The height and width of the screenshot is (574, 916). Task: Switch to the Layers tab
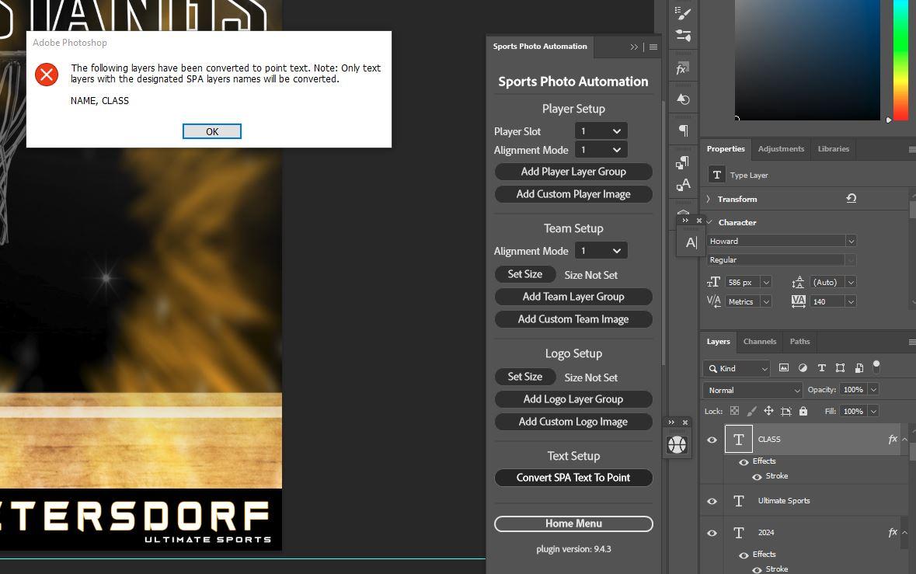[x=718, y=342]
